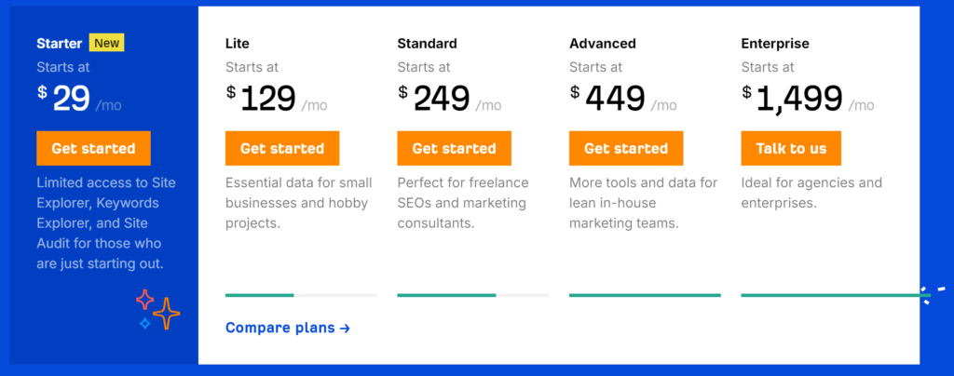Click the small blue sparkle icon
954x376 pixels.
tap(144, 324)
